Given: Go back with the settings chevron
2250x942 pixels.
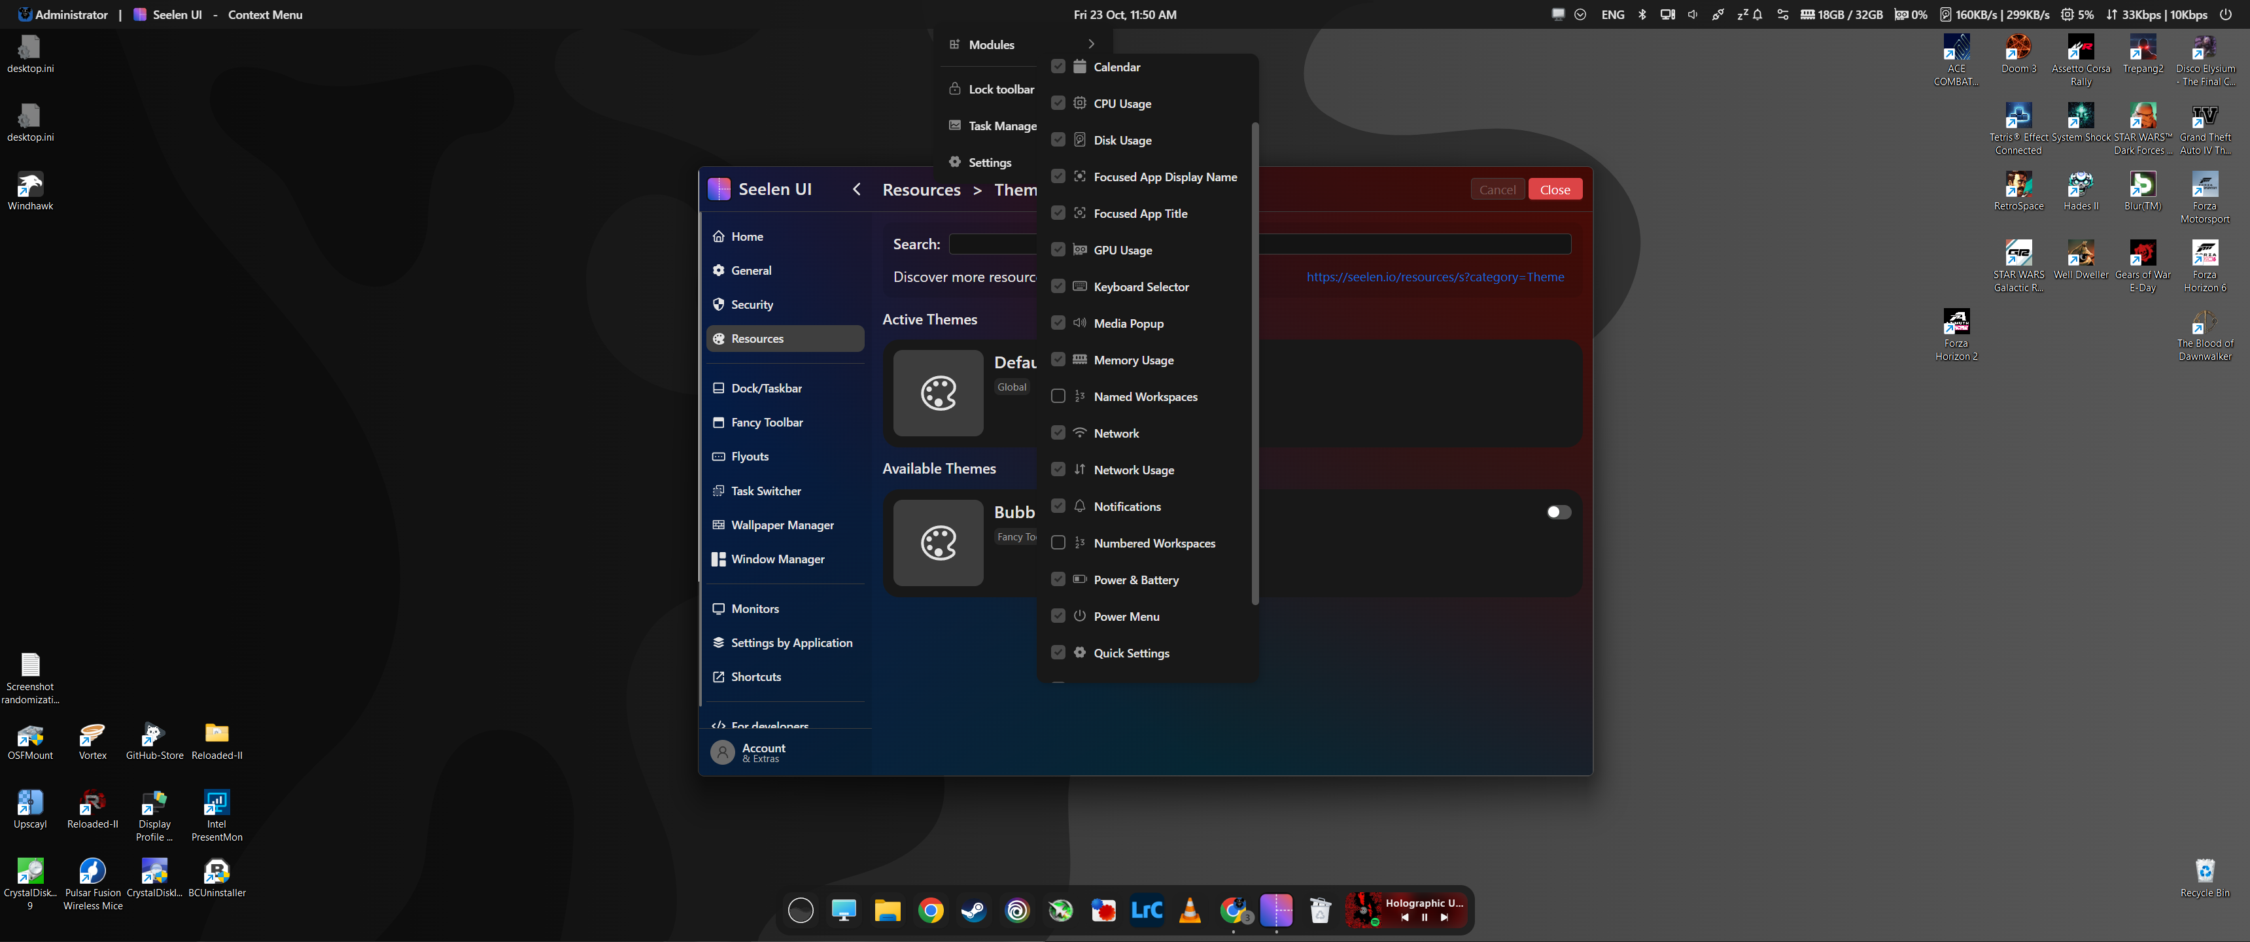Looking at the screenshot, I should (857, 190).
